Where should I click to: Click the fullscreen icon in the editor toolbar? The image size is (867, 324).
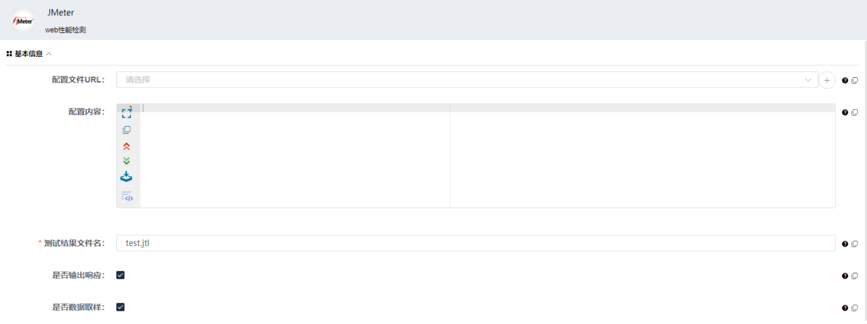pyautogui.click(x=127, y=113)
